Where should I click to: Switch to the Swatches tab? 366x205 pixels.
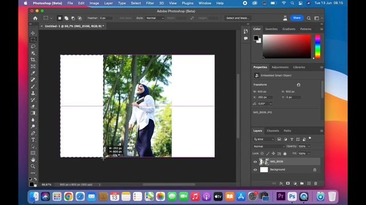coord(271,29)
